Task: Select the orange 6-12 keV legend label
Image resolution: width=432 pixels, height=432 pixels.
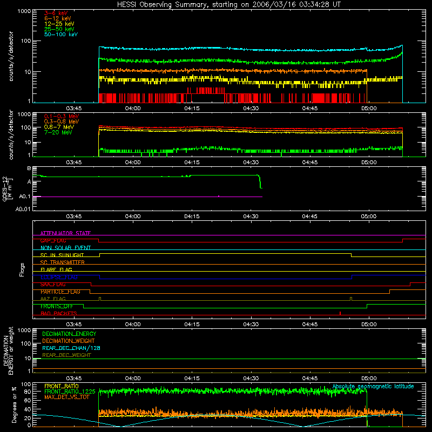Action: pos(57,18)
